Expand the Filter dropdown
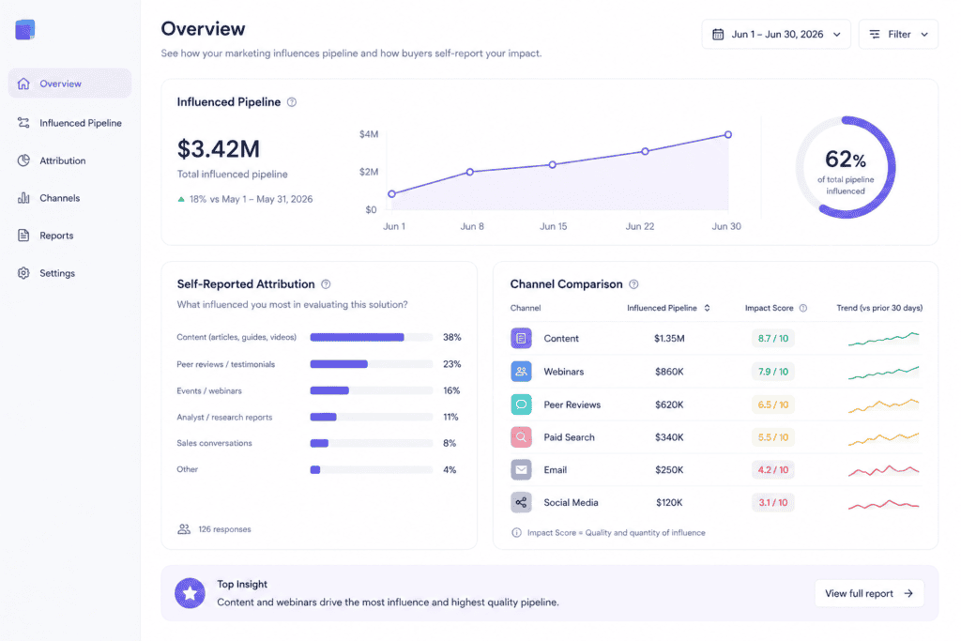The image size is (961, 641). point(898,35)
